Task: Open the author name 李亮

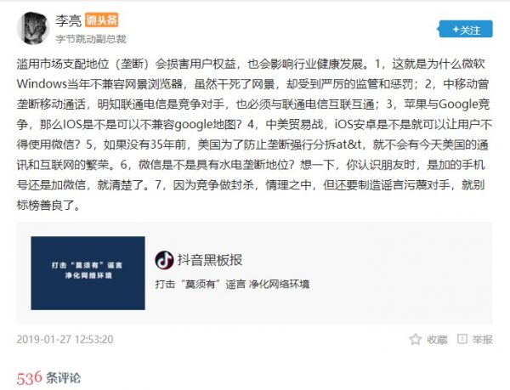Action: point(68,20)
